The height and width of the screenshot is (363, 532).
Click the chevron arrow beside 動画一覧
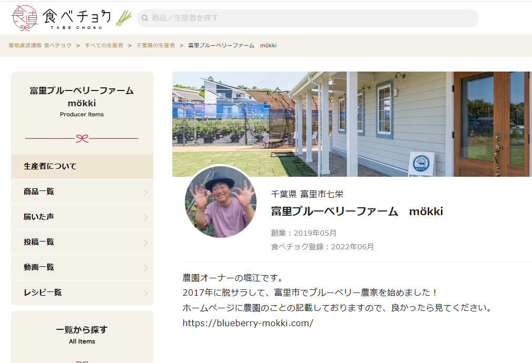(x=146, y=268)
